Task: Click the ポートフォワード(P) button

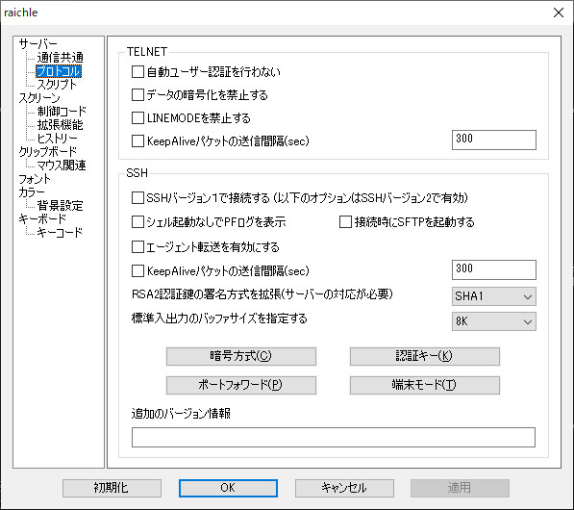Action: coord(241,385)
